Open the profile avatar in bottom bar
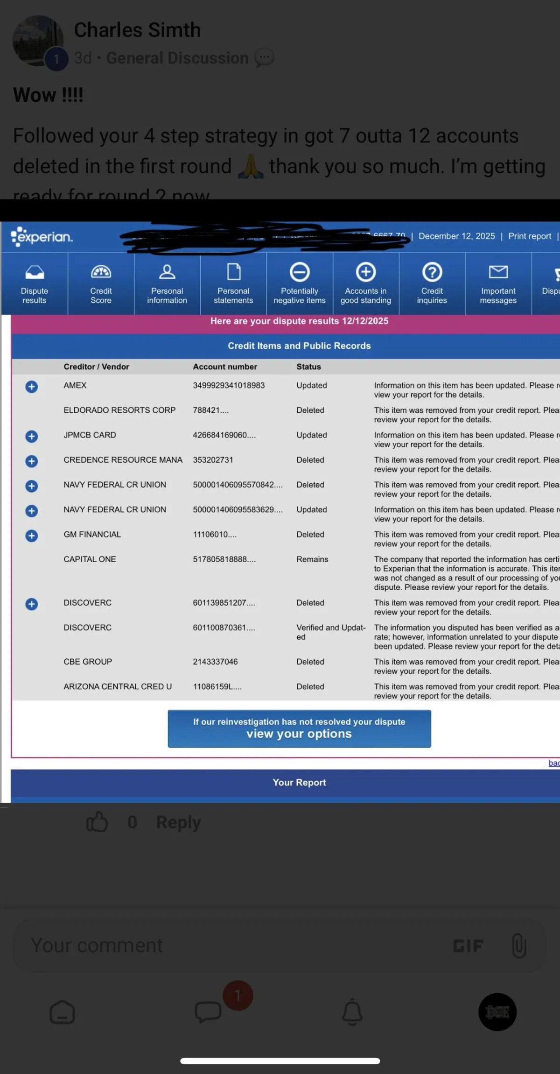This screenshot has height=1074, width=560. pyautogui.click(x=497, y=1012)
